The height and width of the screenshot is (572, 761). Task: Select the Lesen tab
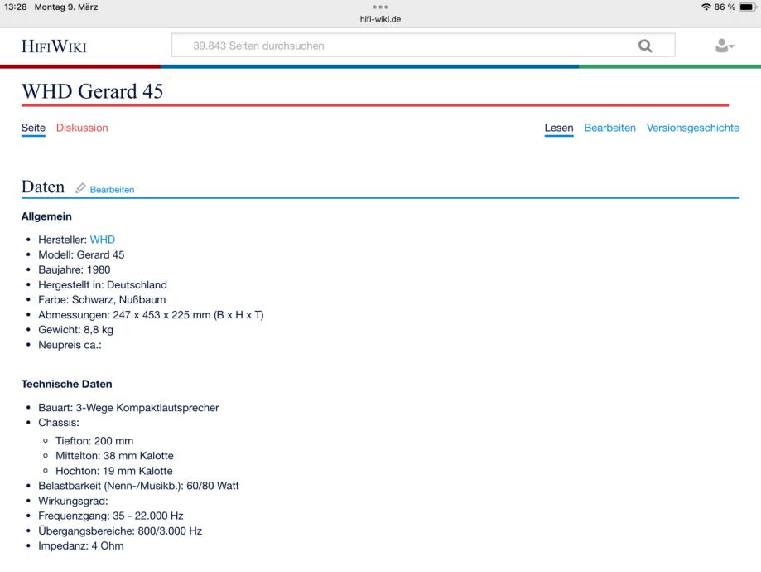pos(559,128)
